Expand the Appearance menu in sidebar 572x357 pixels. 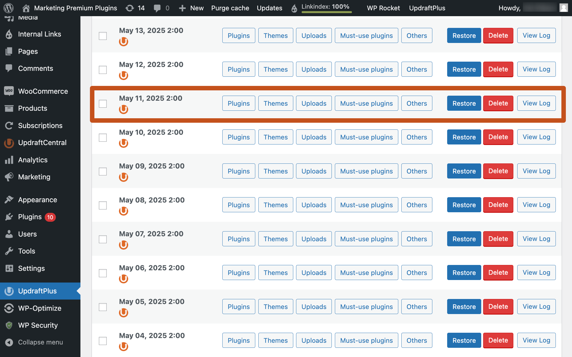click(37, 200)
